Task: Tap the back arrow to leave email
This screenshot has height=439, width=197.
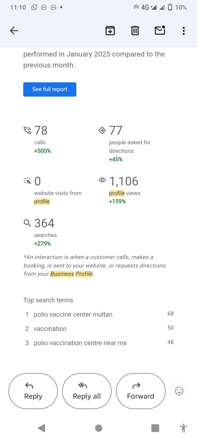Action: tap(14, 31)
